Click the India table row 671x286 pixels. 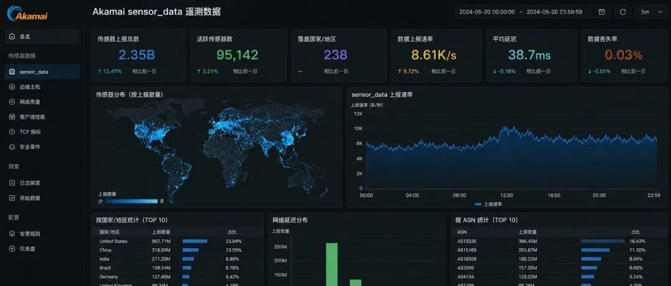[176, 259]
